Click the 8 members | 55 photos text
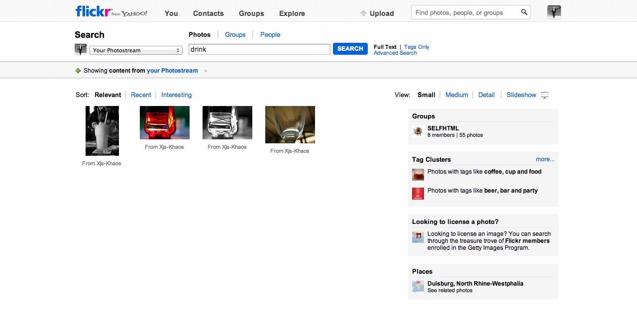 (455, 135)
